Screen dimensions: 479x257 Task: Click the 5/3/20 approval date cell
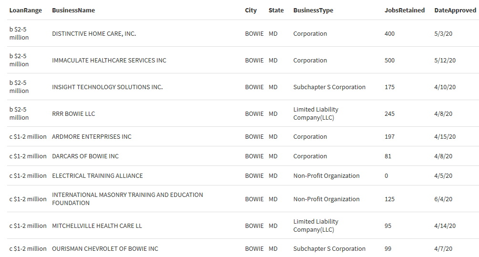click(x=443, y=34)
